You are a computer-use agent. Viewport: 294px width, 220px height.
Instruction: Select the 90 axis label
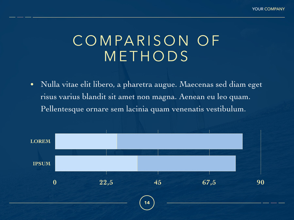click(x=260, y=183)
